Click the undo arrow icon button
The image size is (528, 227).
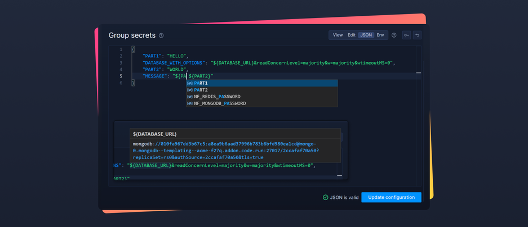[x=417, y=35]
